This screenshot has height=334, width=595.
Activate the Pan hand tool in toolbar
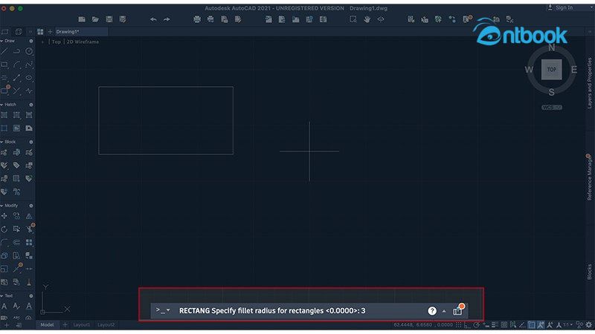click(367, 19)
